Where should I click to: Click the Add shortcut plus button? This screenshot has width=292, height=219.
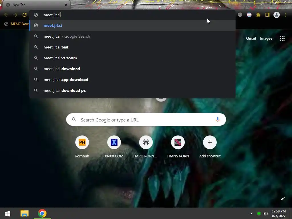click(210, 142)
